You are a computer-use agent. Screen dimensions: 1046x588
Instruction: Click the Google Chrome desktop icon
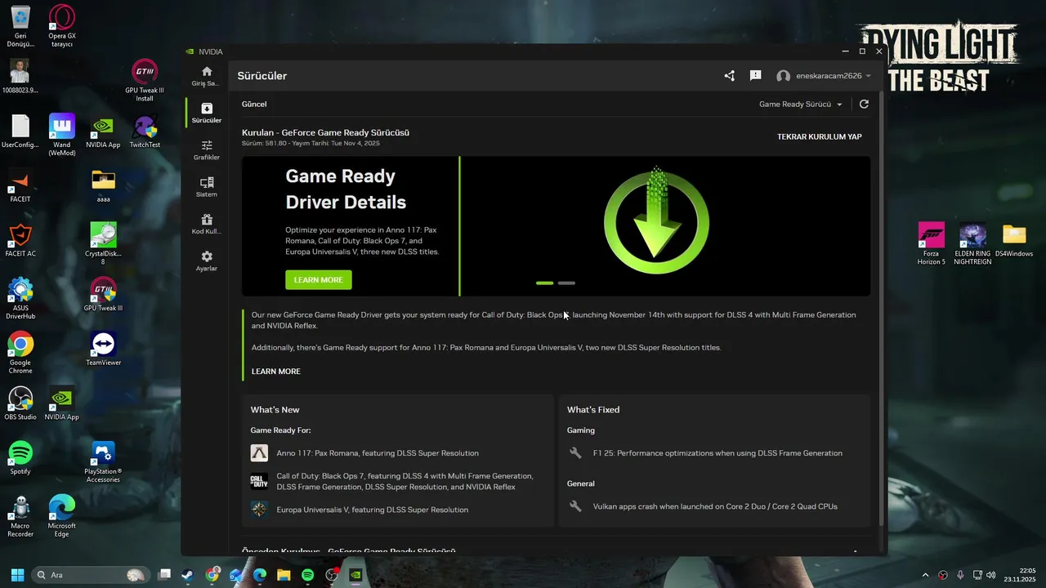(x=20, y=353)
